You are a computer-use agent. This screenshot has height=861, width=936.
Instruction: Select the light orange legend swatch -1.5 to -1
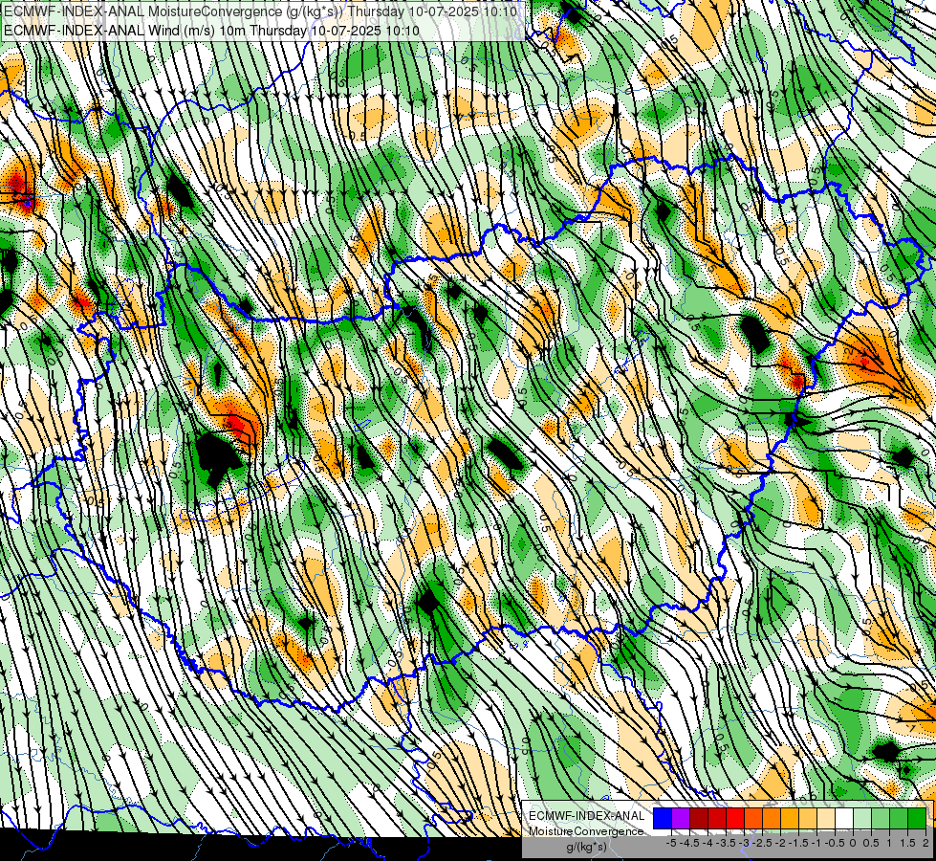point(808,819)
